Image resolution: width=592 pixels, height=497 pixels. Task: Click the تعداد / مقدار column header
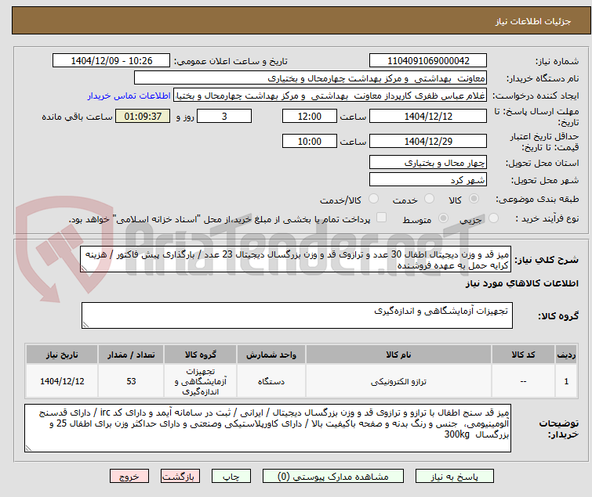coord(131,355)
